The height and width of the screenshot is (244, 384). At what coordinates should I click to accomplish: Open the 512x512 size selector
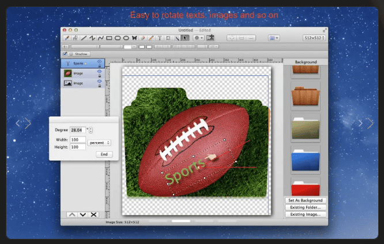click(x=314, y=38)
